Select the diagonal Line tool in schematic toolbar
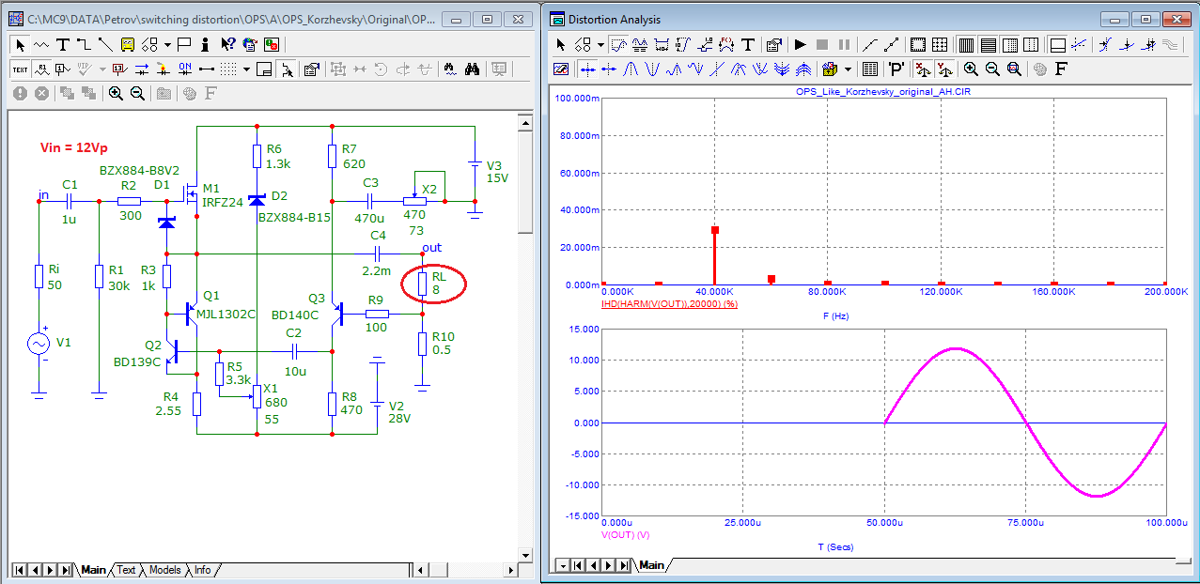Image resolution: width=1200 pixels, height=584 pixels. point(104,44)
